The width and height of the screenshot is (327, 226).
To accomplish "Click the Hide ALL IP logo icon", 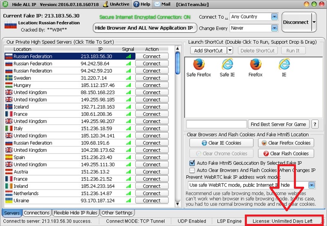I will (x=5, y=4).
